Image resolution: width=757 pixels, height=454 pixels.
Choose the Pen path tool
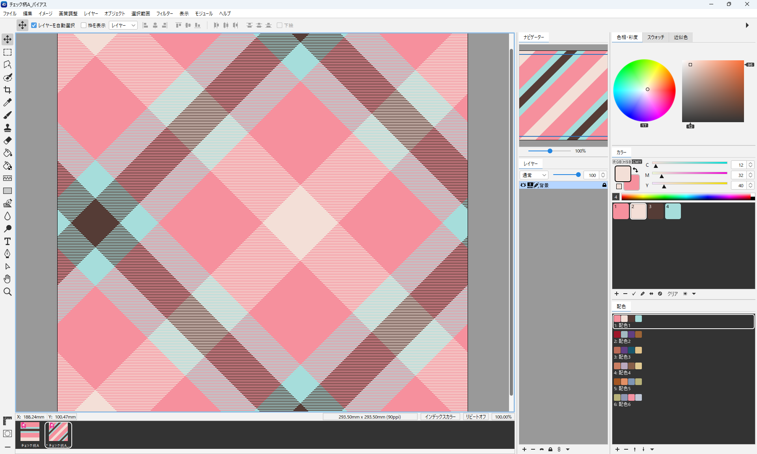pos(7,254)
